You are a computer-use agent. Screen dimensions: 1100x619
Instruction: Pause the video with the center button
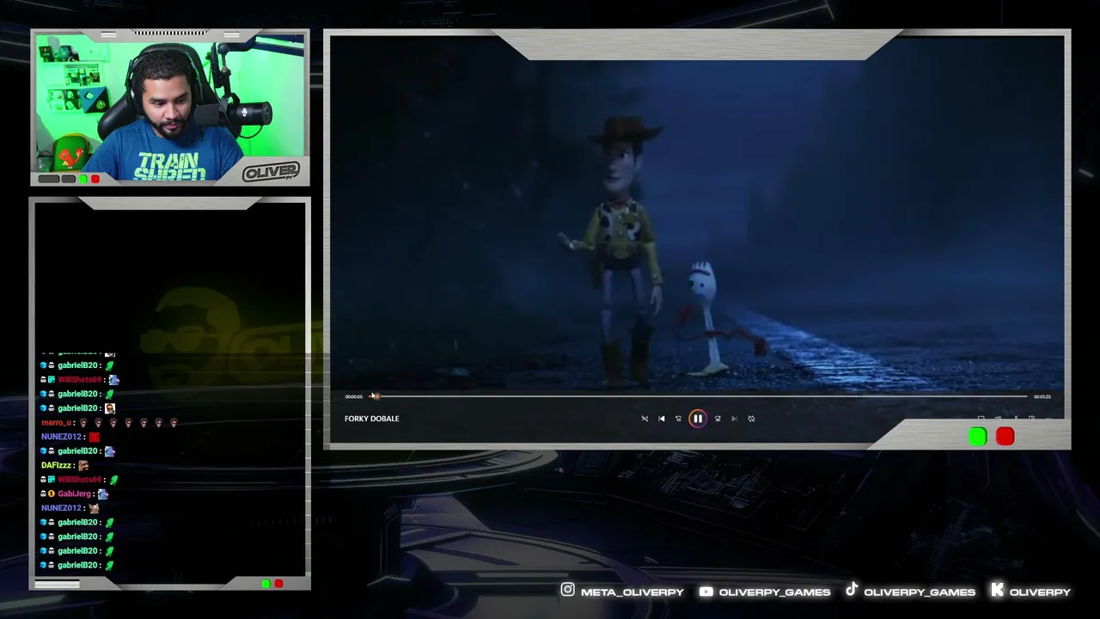coord(697,419)
